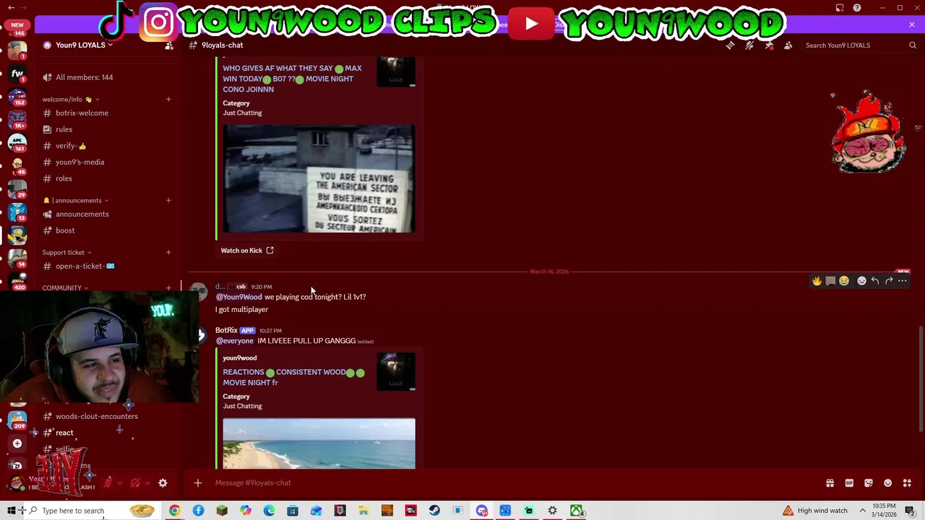This screenshot has width=925, height=520.
Task: Open the roles channel
Action: tap(64, 178)
